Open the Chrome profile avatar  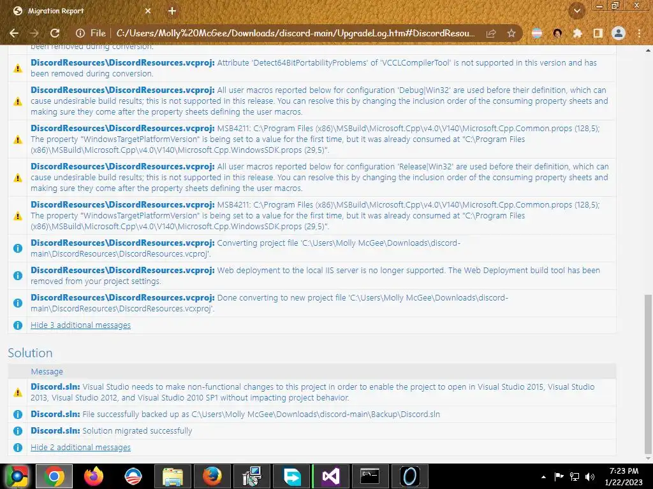pyautogui.click(x=619, y=33)
